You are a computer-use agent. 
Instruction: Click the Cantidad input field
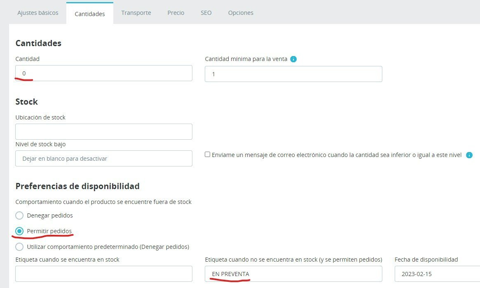pos(104,73)
